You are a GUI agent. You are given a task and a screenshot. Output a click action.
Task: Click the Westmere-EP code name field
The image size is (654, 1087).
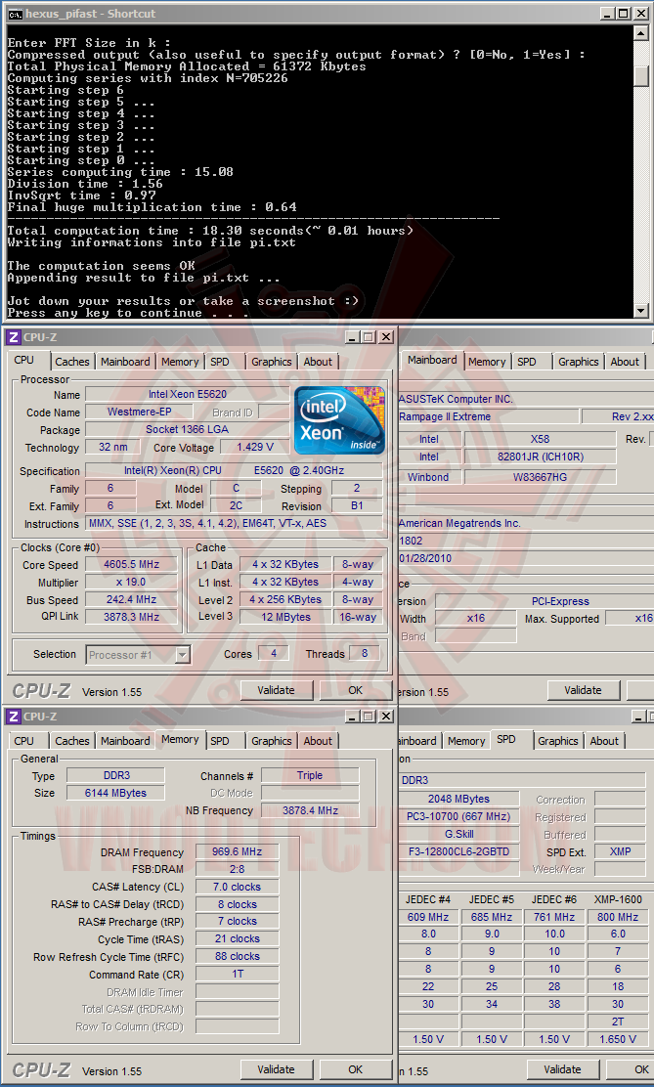140,412
